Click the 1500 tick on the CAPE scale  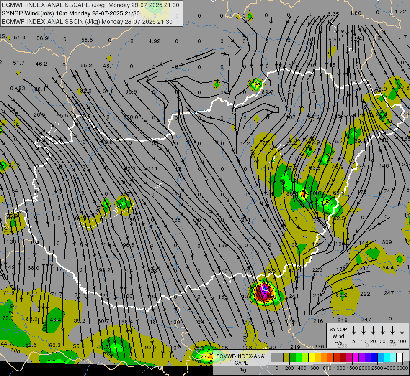352,368
